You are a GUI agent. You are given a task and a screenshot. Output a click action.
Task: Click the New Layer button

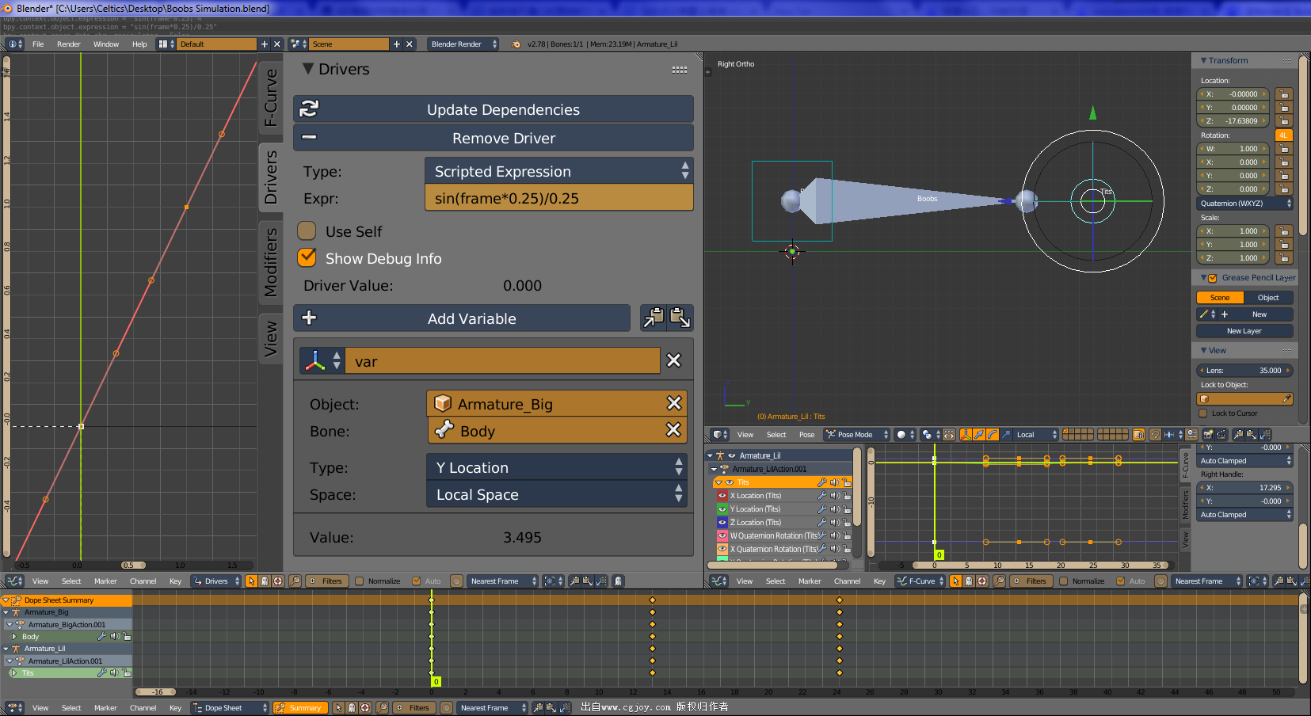tap(1244, 331)
